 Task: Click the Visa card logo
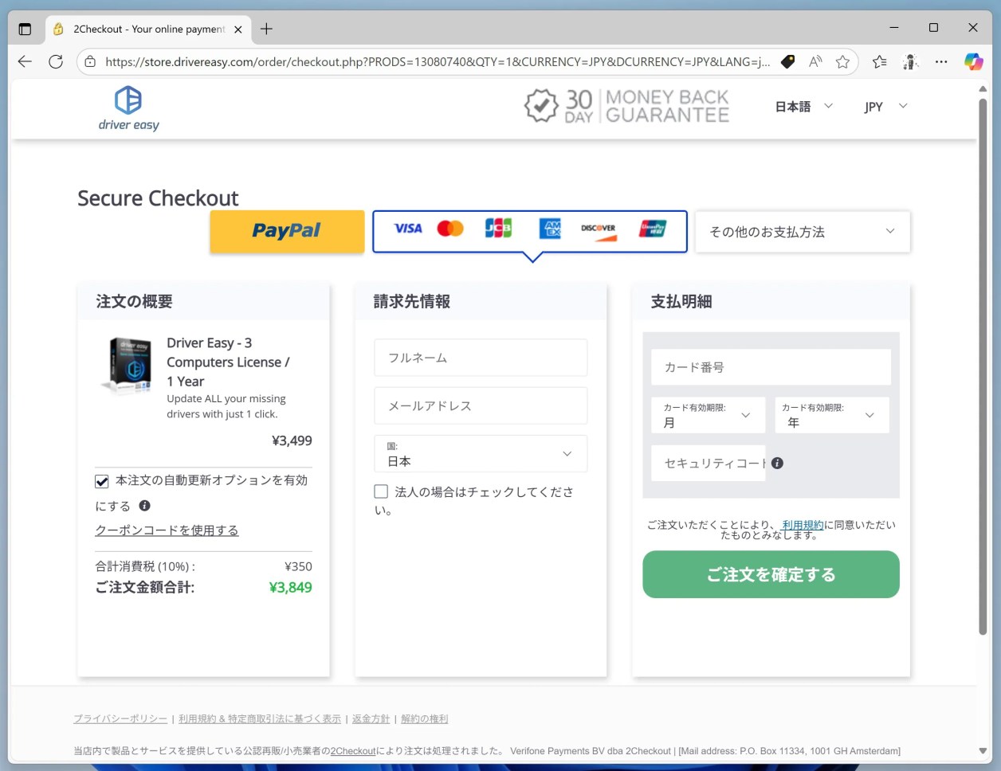pos(408,229)
